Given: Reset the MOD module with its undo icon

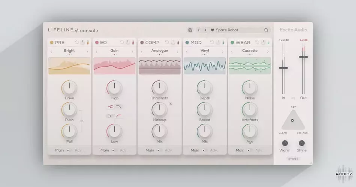Looking at the screenshot, I should (x=212, y=42).
